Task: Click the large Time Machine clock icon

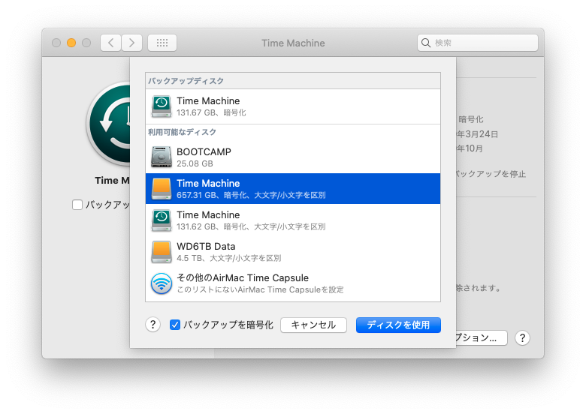Action: (x=108, y=124)
